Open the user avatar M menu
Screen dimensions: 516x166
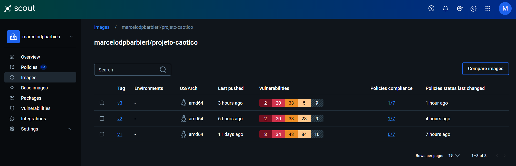pos(505,8)
